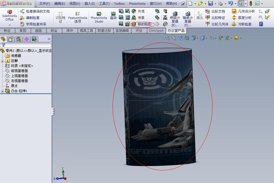Viewport: 274px width, 183px height.
Task: Open 编制检查 build checks tool
Action: (30, 18)
